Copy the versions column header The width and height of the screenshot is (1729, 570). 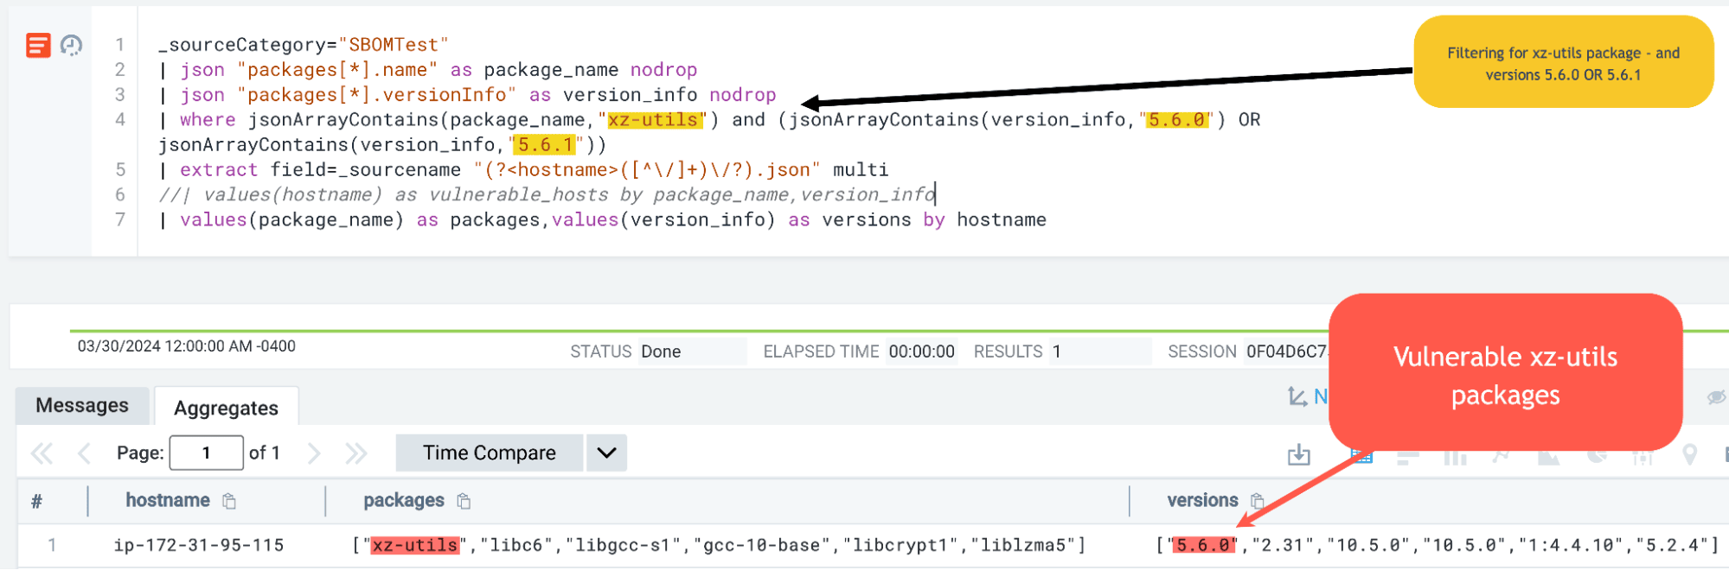tap(1258, 501)
